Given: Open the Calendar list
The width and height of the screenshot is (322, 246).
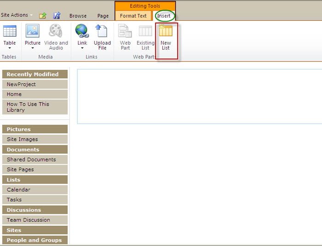Looking at the screenshot, I should tap(35, 189).
